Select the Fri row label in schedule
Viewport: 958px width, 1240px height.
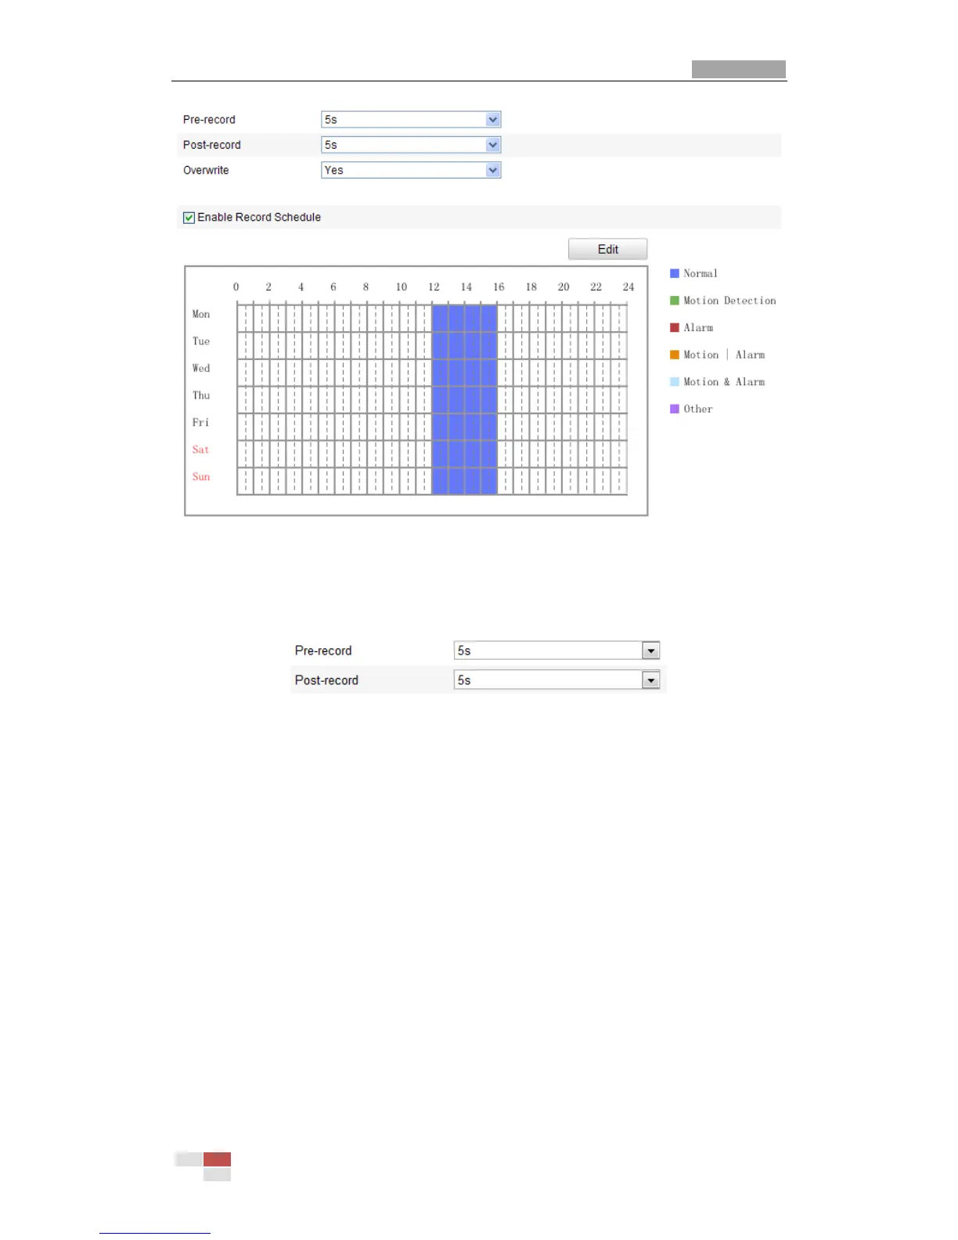201,423
